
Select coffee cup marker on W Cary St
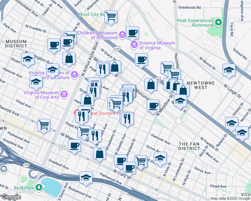click(x=129, y=169)
